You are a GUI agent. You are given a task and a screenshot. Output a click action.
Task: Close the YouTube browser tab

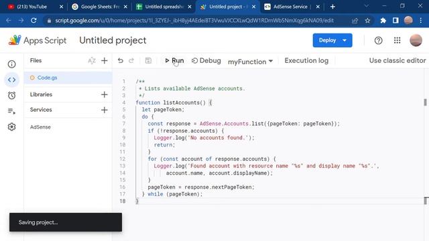point(61,7)
